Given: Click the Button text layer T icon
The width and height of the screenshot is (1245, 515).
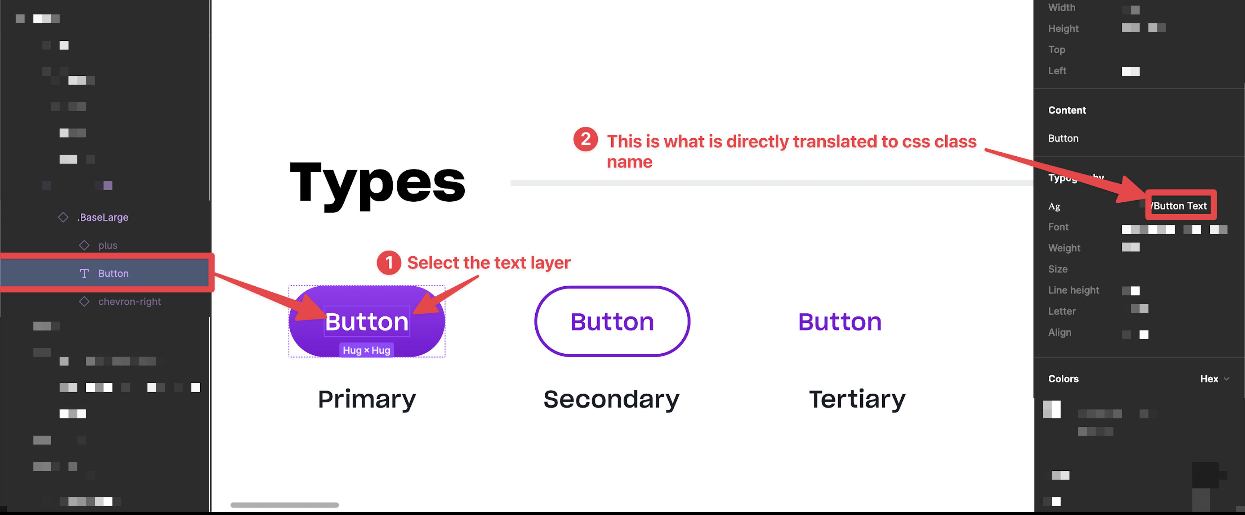Looking at the screenshot, I should point(84,273).
